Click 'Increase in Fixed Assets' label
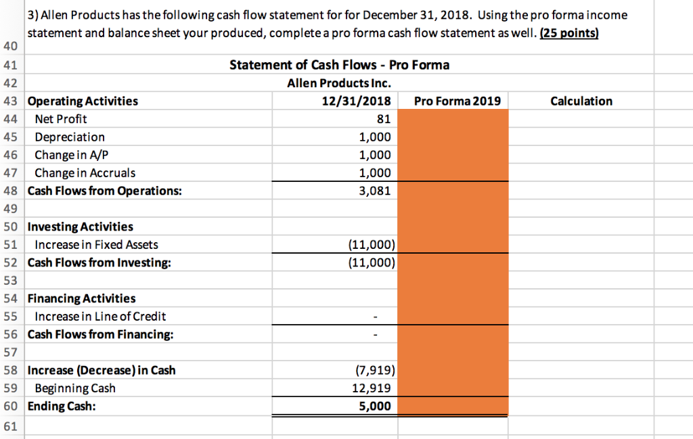This screenshot has width=693, height=439. pos(96,245)
